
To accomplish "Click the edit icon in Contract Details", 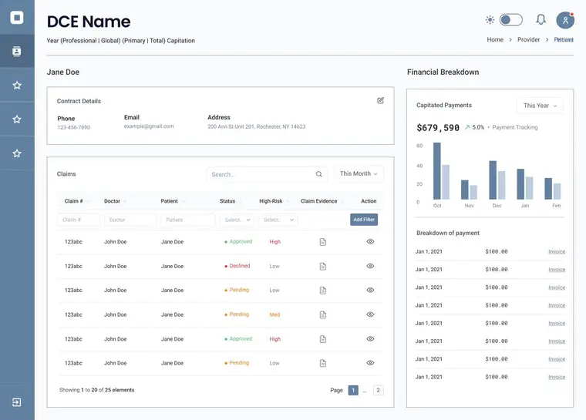I will tap(380, 100).
